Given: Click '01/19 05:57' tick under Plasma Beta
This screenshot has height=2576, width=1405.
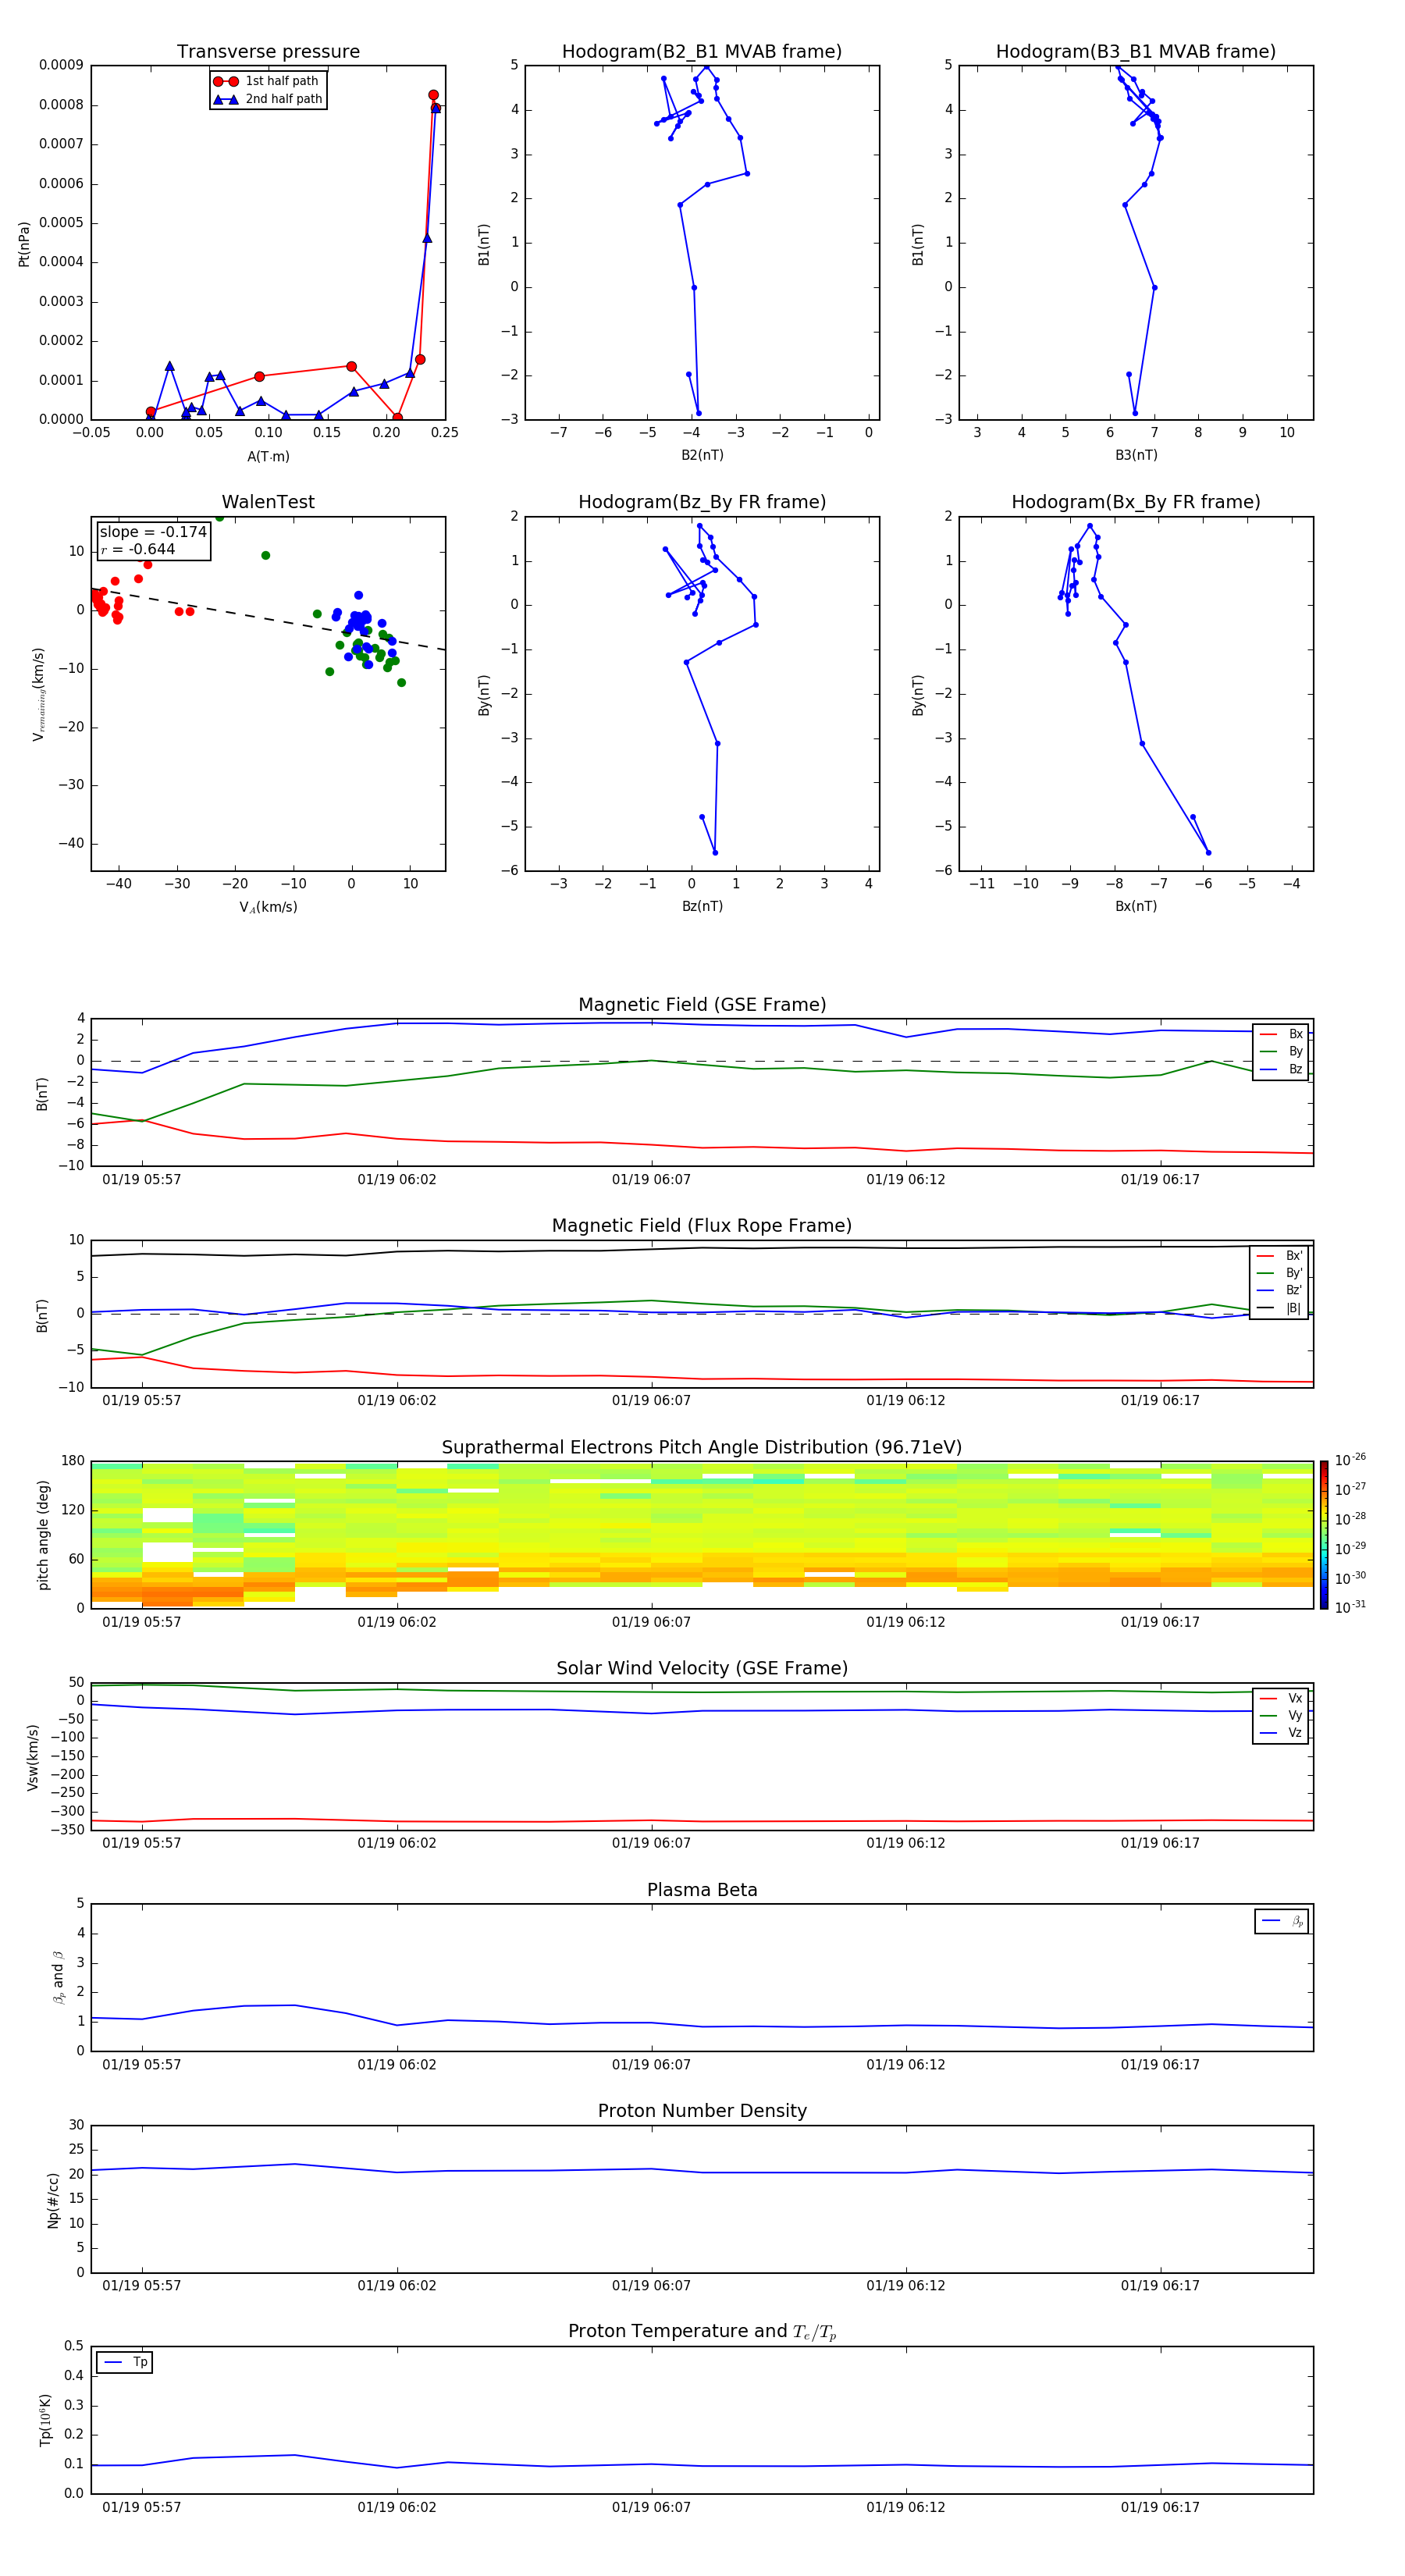Looking at the screenshot, I should tap(142, 2065).
